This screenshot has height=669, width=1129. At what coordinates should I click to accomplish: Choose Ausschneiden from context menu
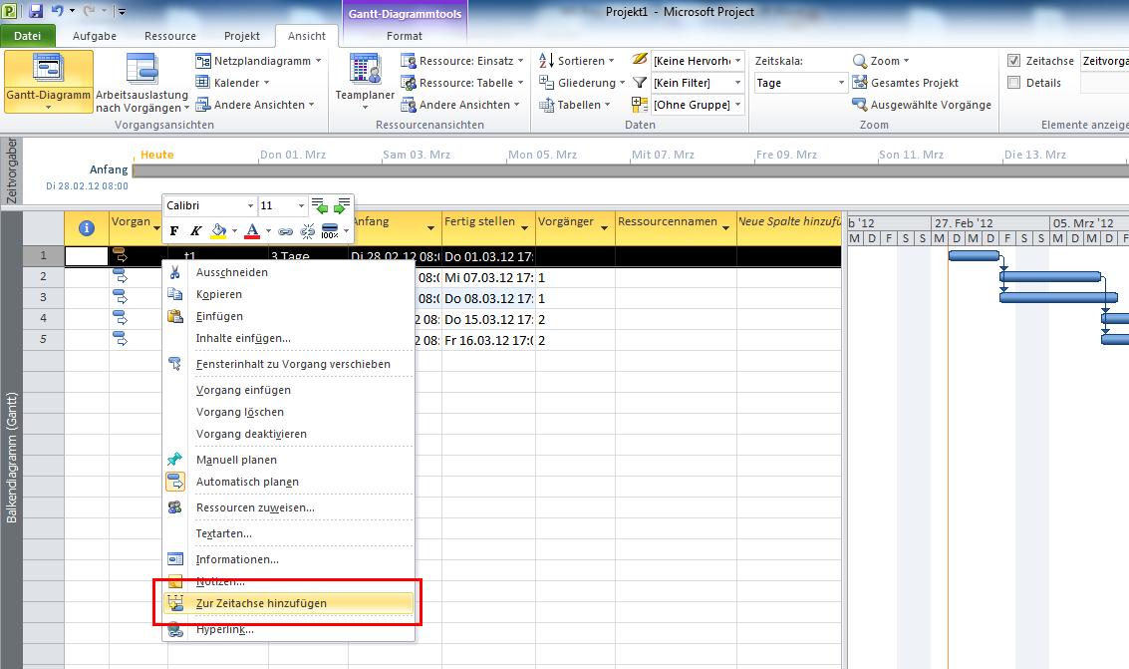tap(289, 272)
